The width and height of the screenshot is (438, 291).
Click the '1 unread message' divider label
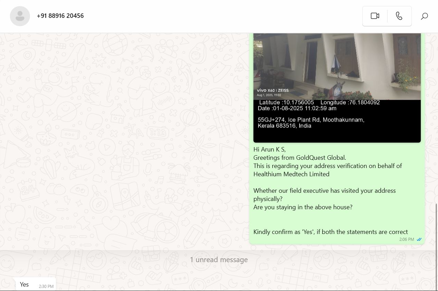pyautogui.click(x=219, y=260)
